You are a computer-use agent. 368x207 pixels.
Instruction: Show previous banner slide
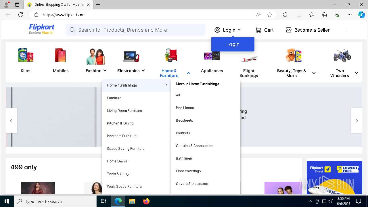pyautogui.click(x=11, y=120)
